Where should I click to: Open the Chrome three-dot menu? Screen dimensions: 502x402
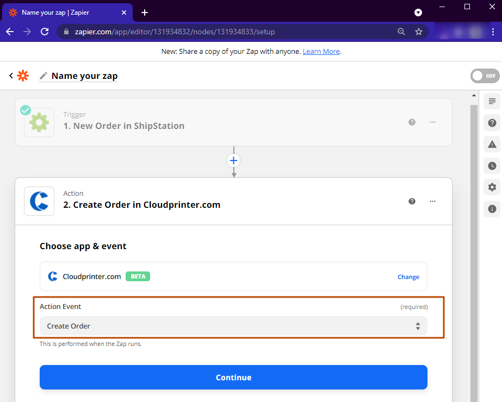click(493, 32)
